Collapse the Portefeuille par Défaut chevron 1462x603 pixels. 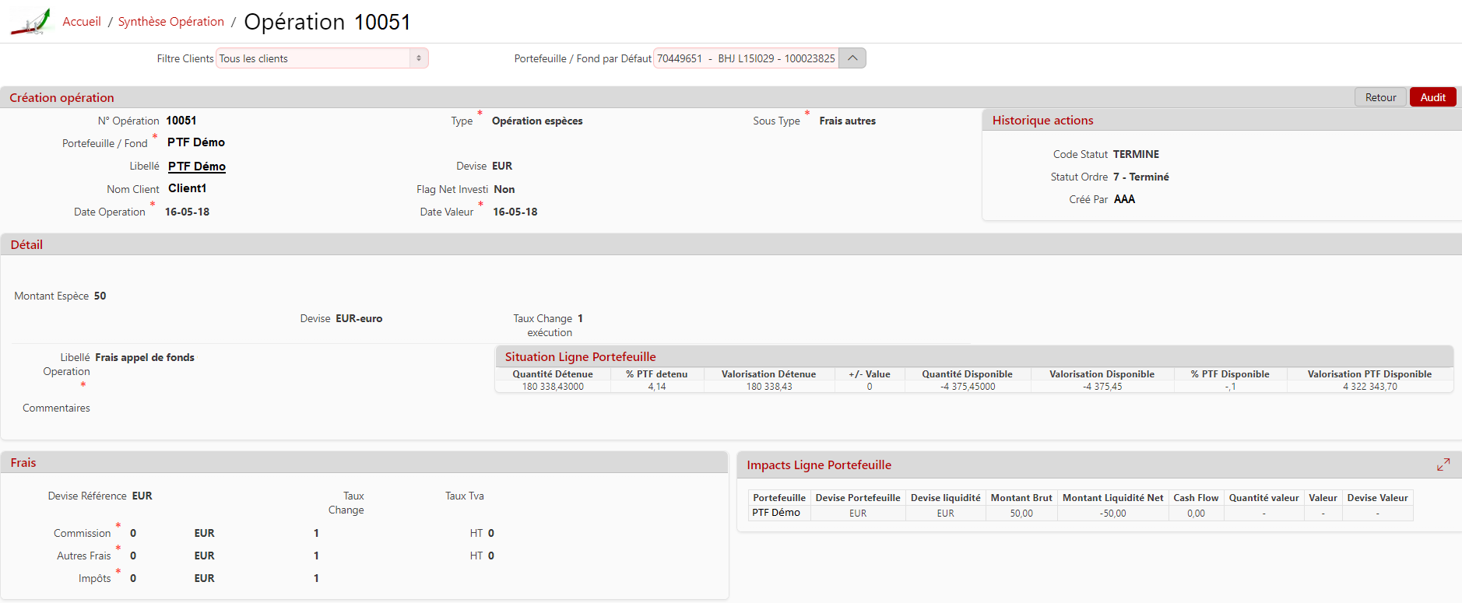[852, 58]
